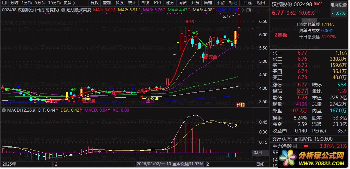350x169 pixels.
Task: Open 短线低买高卖 indicator dropdown arrow
Action: pos(63,10)
